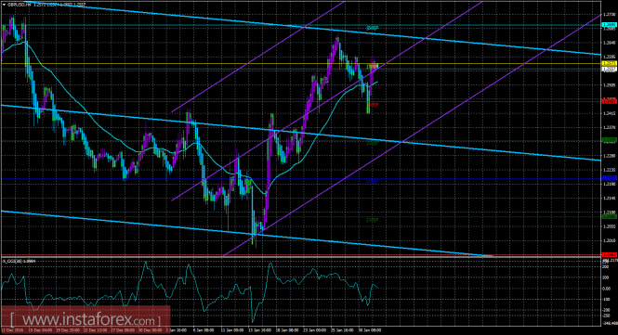Select the bottom red price label
Image resolution: width=618 pixels, height=335 pixels.
click(610, 254)
